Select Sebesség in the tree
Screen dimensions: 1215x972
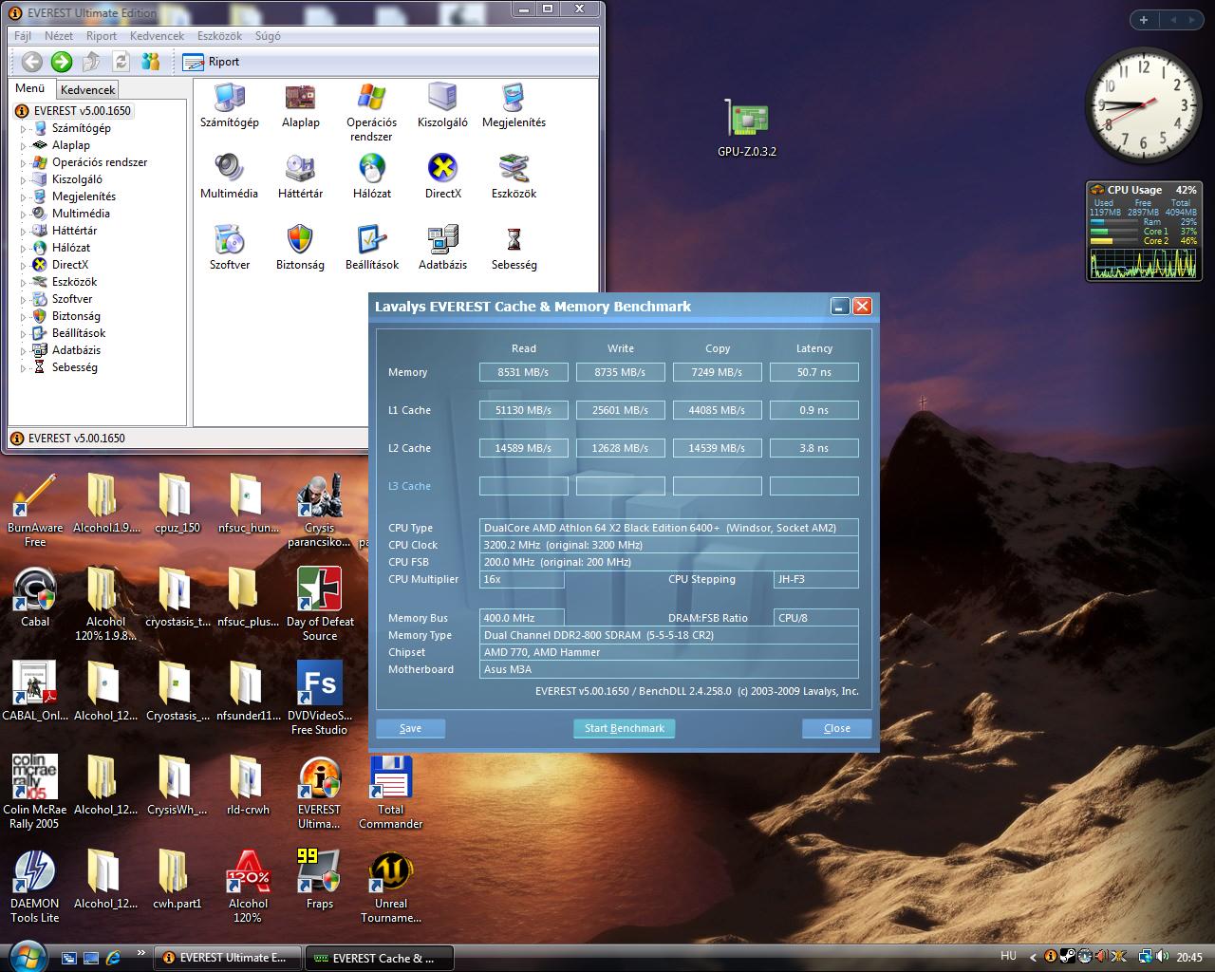(x=74, y=367)
